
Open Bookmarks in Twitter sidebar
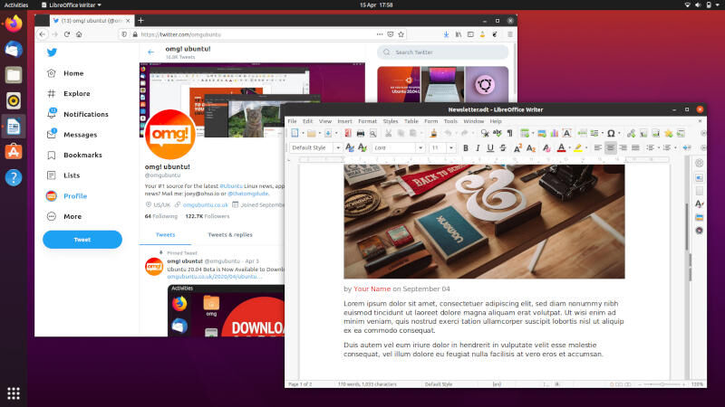pos(74,155)
